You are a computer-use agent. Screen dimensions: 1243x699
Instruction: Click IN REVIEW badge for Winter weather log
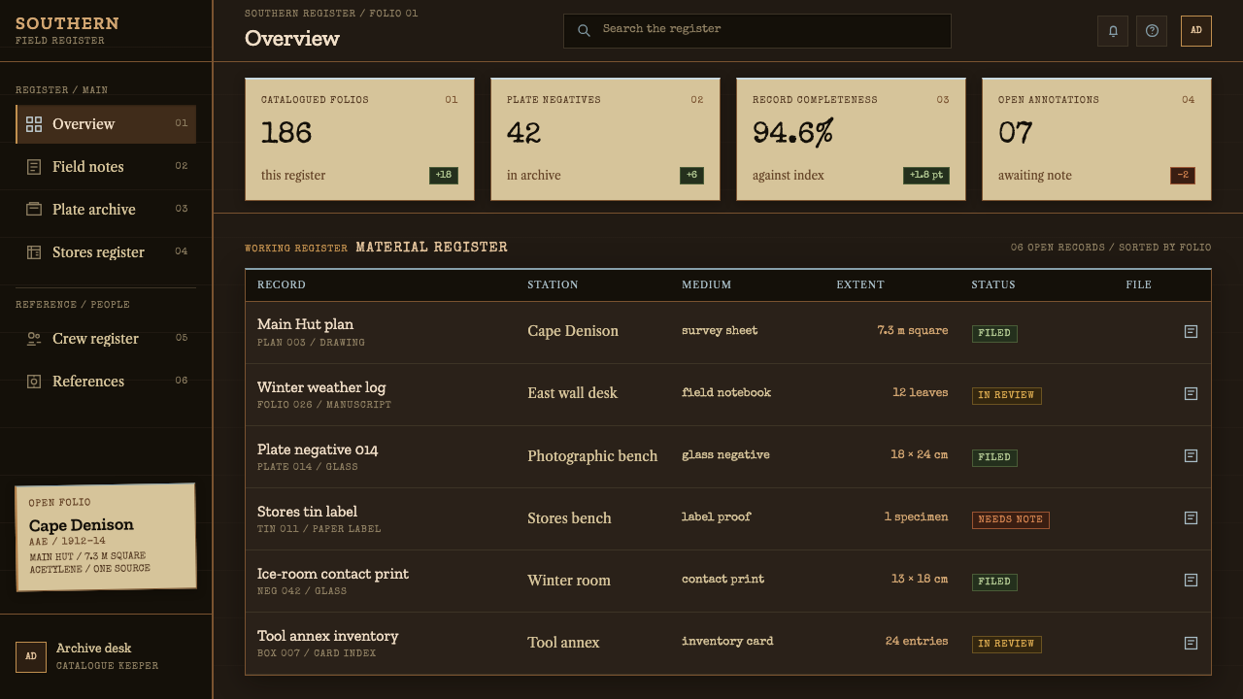pyautogui.click(x=1006, y=395)
